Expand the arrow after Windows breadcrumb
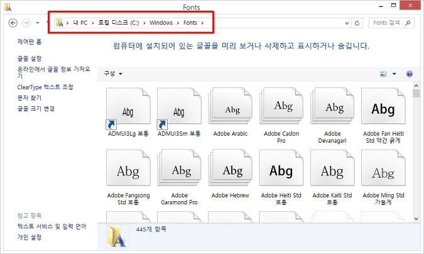The image size is (424, 254). (178, 23)
